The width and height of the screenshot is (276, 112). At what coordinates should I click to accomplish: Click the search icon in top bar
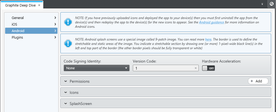pos(272,4)
